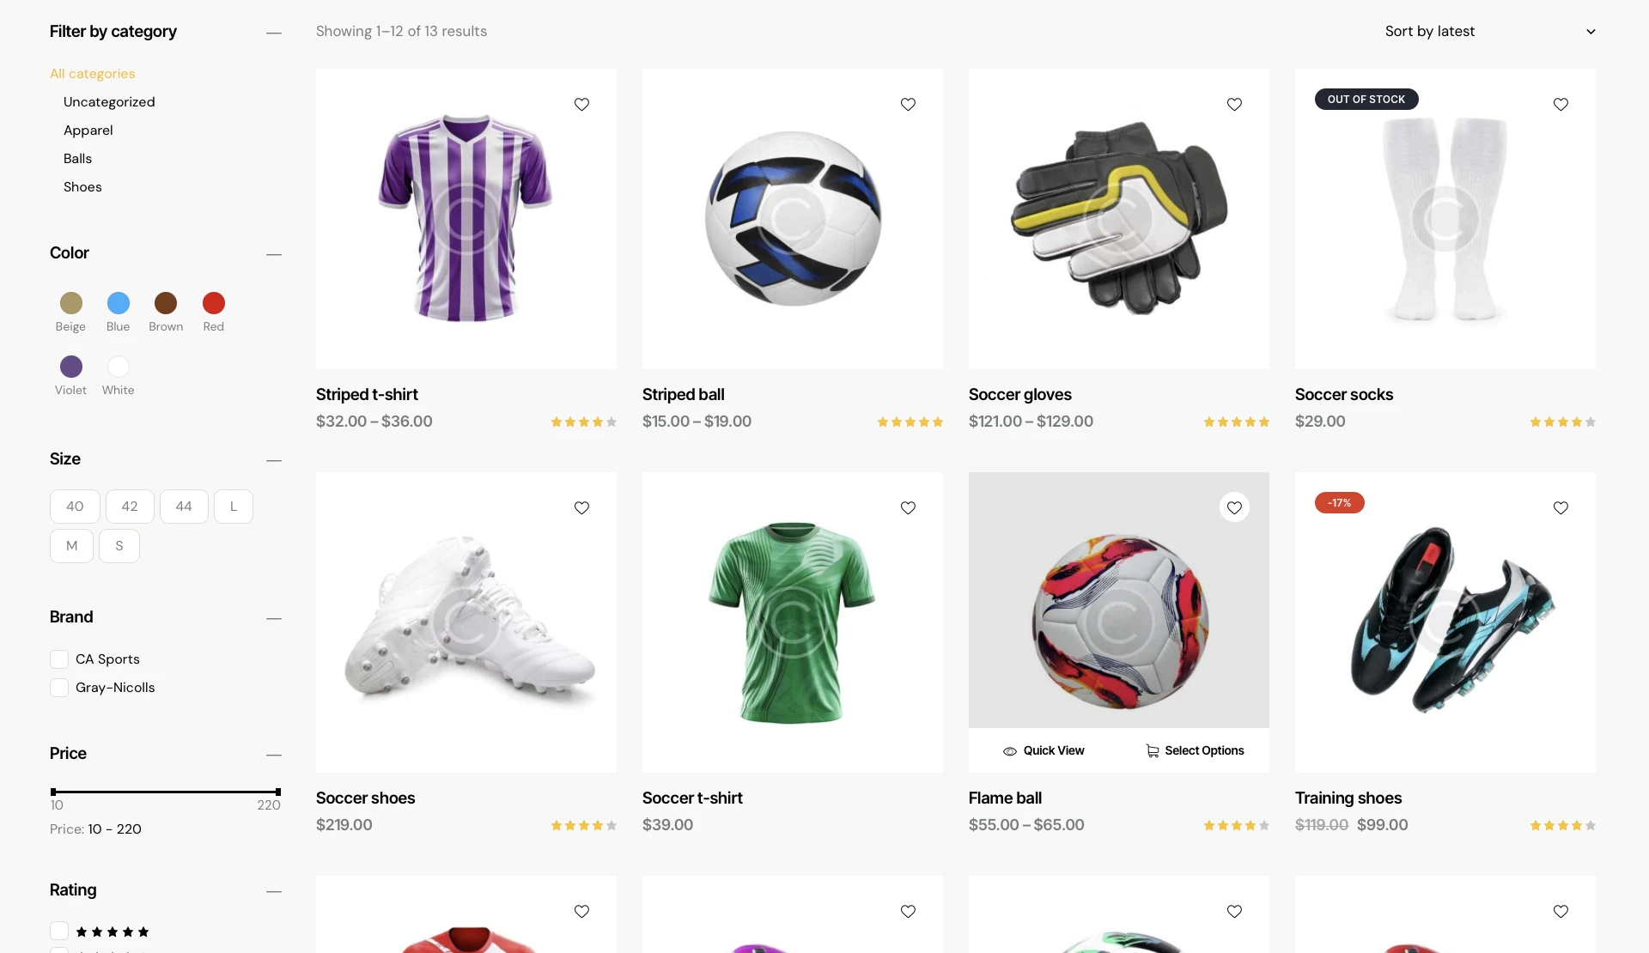The width and height of the screenshot is (1649, 953).
Task: Add the green Soccer t-shirt to wishlist
Action: [908, 508]
